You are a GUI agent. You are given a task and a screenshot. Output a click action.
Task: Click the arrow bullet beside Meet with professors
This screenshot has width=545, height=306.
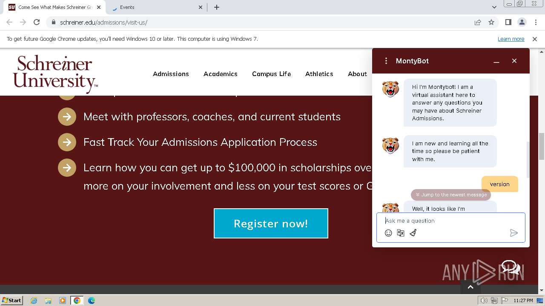click(67, 117)
